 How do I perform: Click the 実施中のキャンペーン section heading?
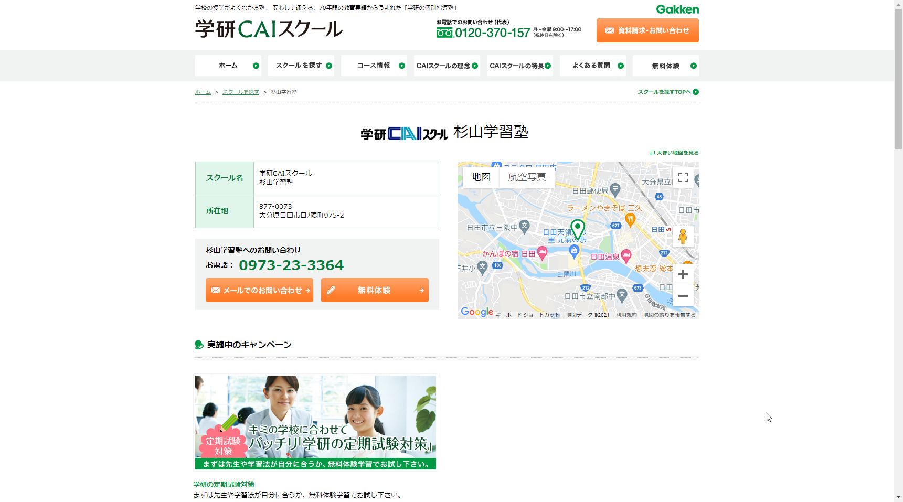pos(249,345)
